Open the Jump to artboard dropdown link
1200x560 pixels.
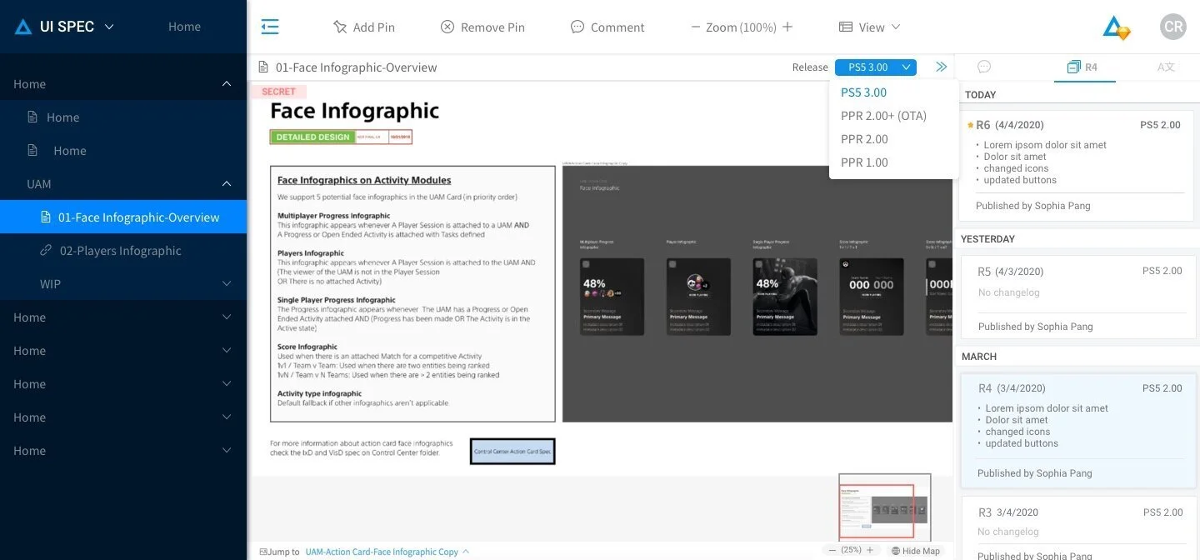coord(387,552)
